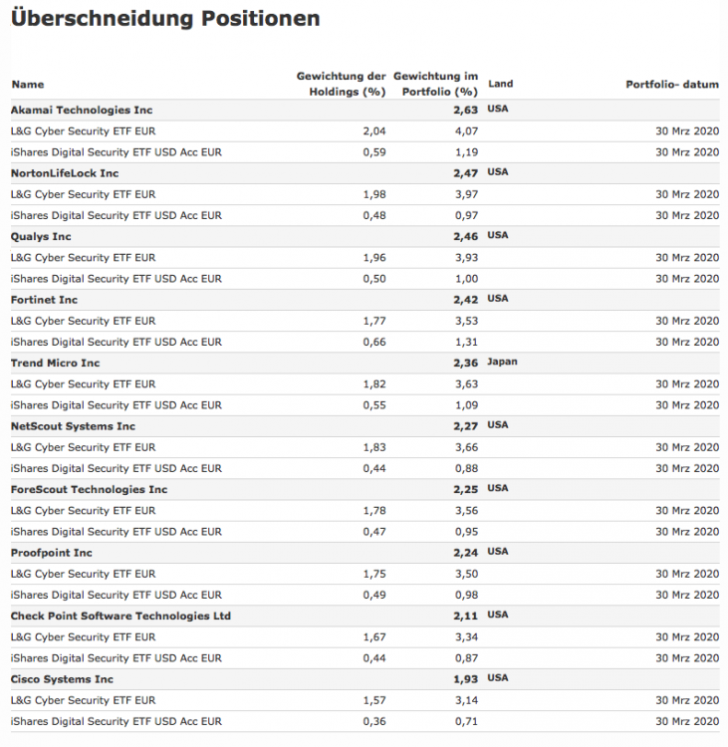The height and width of the screenshot is (747, 728).
Task: Click Akamai's 2,63 portfolio weighting value
Action: (x=465, y=110)
